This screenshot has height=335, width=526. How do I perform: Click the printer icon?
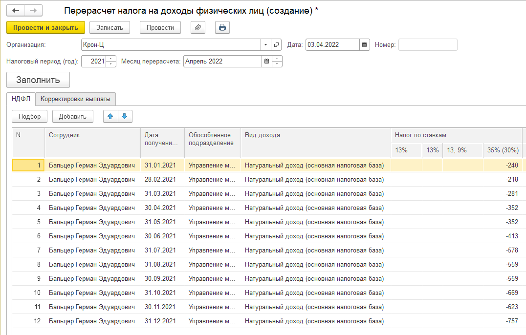pos(222,28)
